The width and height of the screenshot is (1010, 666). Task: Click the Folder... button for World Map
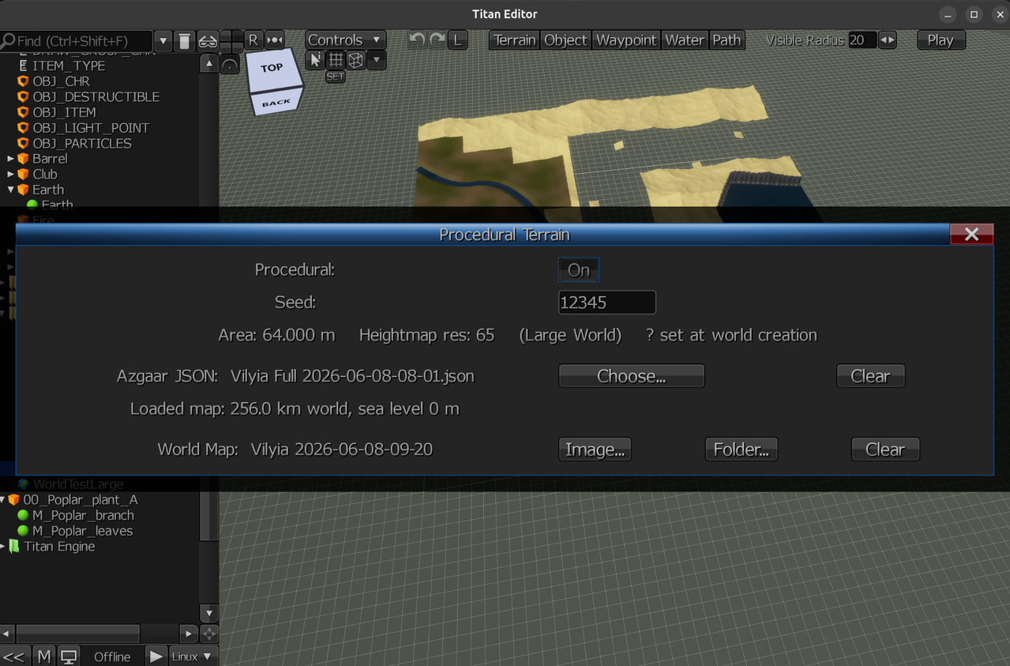[x=741, y=450]
